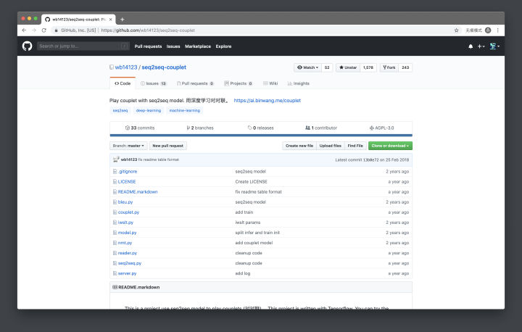The width and height of the screenshot is (522, 332).
Task: Click New pull request button
Action: pyautogui.click(x=167, y=146)
